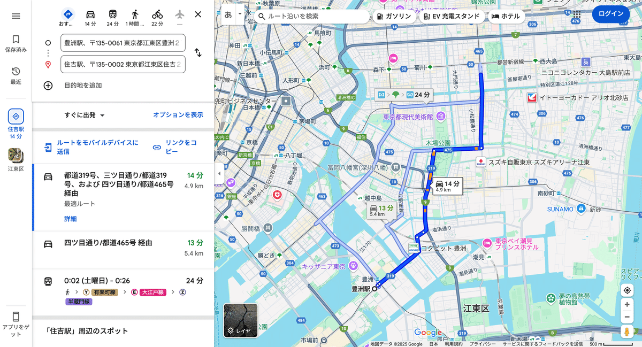Click the transit 24分 map route label
The image size is (642, 347).
(404, 95)
